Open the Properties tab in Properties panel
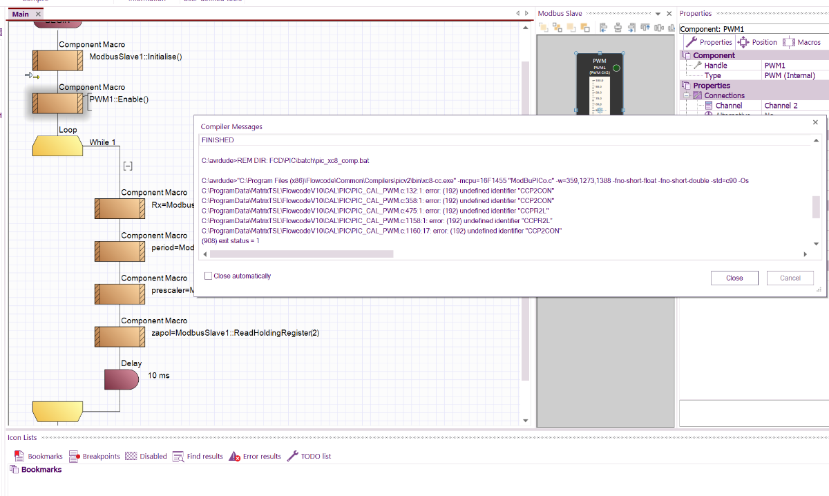This screenshot has width=829, height=496. (x=709, y=42)
